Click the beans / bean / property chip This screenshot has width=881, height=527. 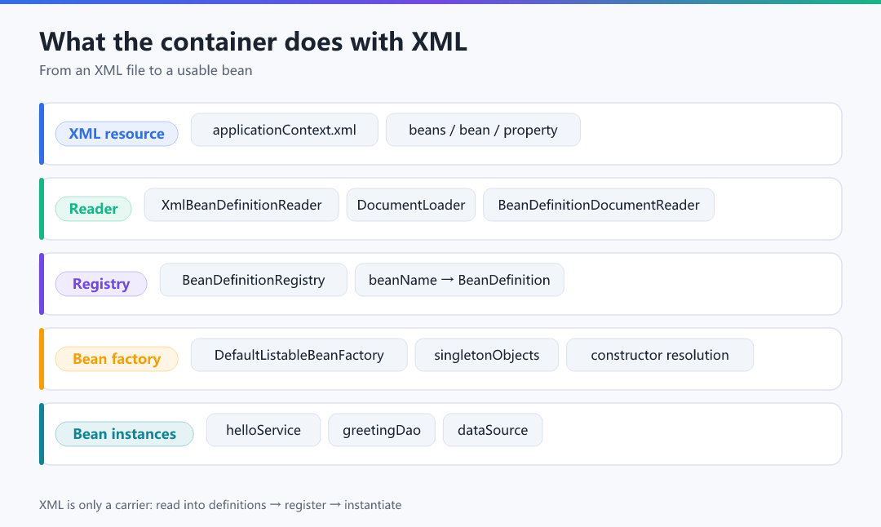pos(483,130)
